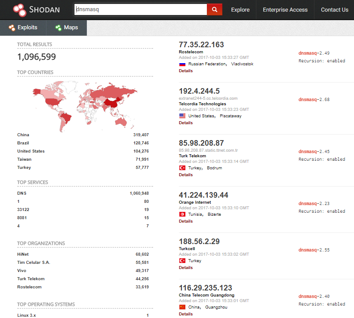Open the Explore menu
The height and width of the screenshot is (318, 354).
click(x=240, y=10)
